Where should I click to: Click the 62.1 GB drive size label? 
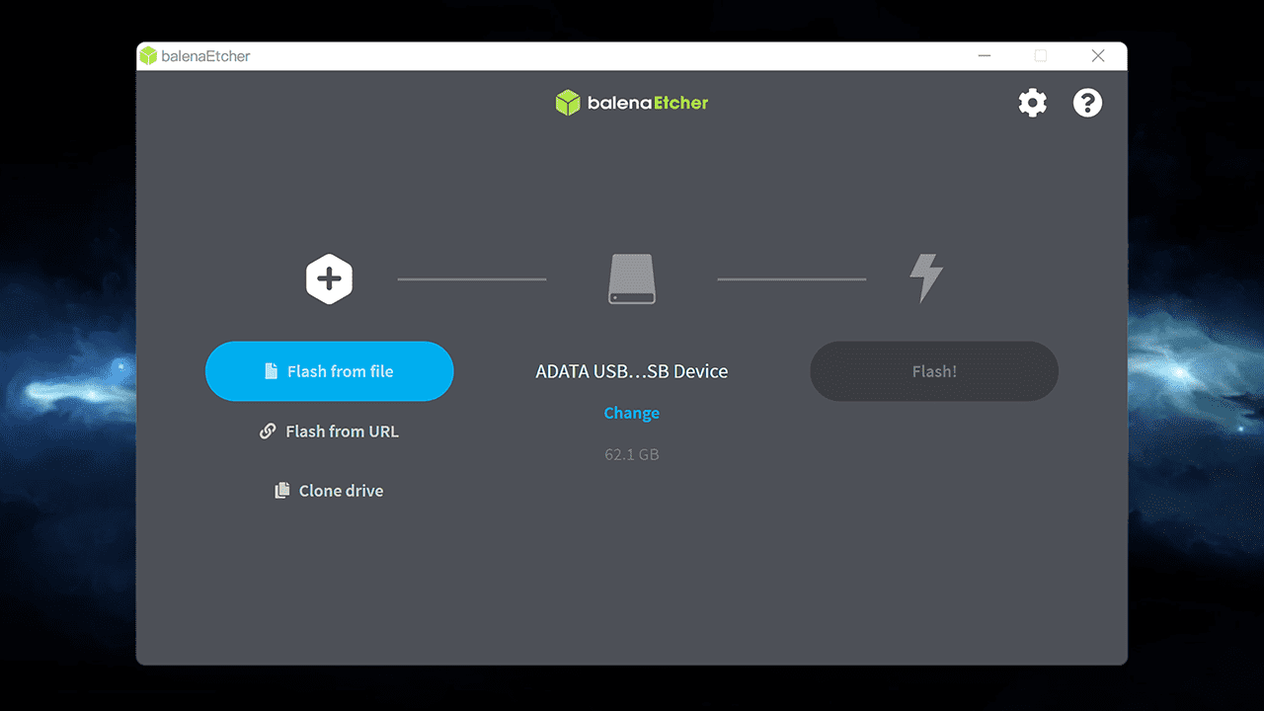tap(631, 454)
